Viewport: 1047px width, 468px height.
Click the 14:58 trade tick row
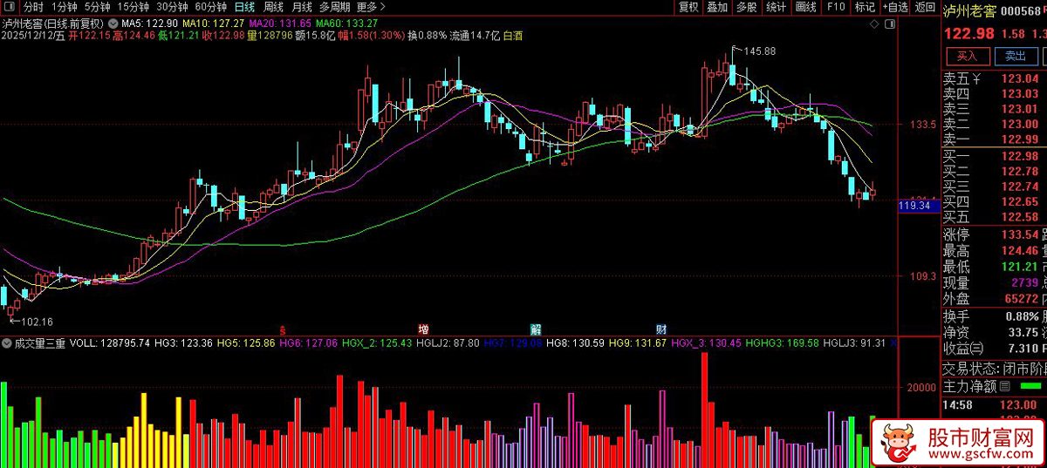(x=995, y=405)
